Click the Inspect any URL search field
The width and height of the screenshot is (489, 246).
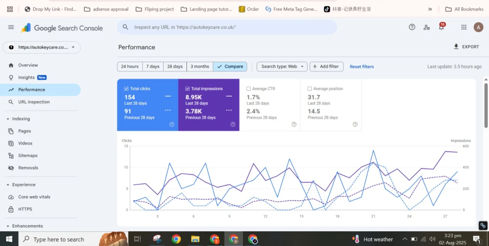point(227,27)
